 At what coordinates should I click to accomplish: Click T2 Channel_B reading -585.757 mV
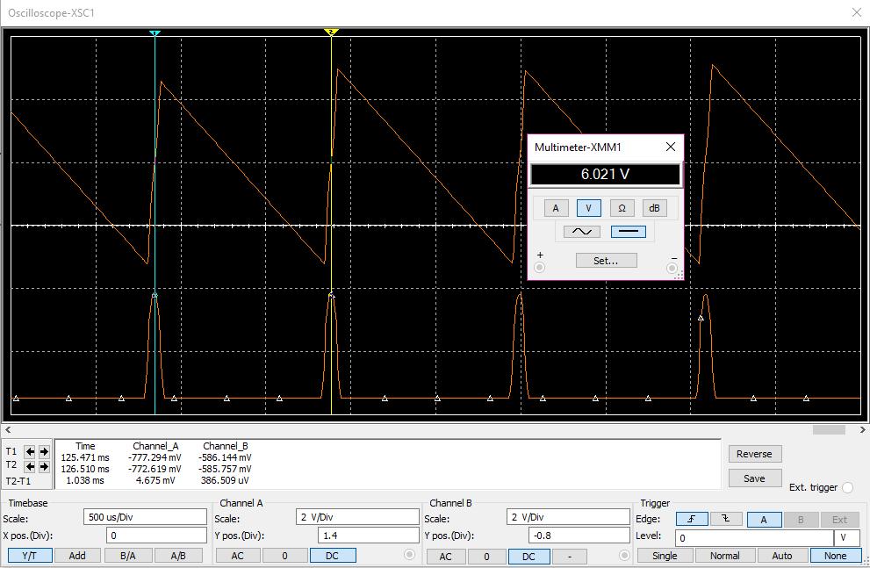[225, 469]
